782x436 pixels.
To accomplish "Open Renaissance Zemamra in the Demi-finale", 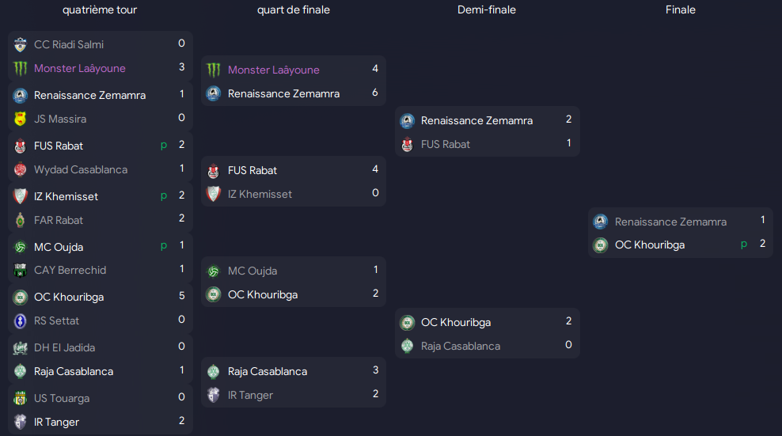I will coord(476,121).
